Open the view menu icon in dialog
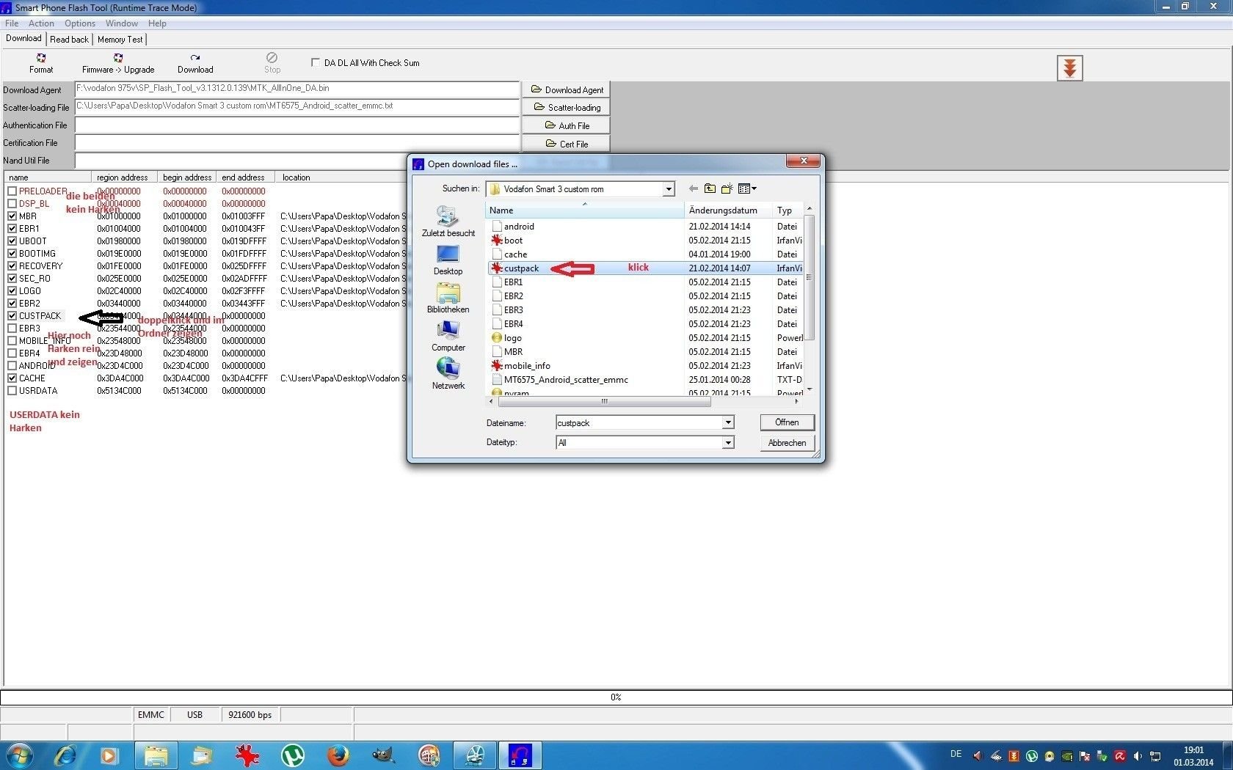 747,189
